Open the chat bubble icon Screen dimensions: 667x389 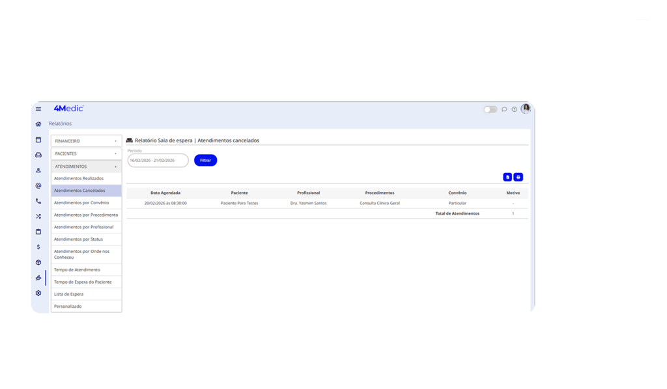pos(504,109)
